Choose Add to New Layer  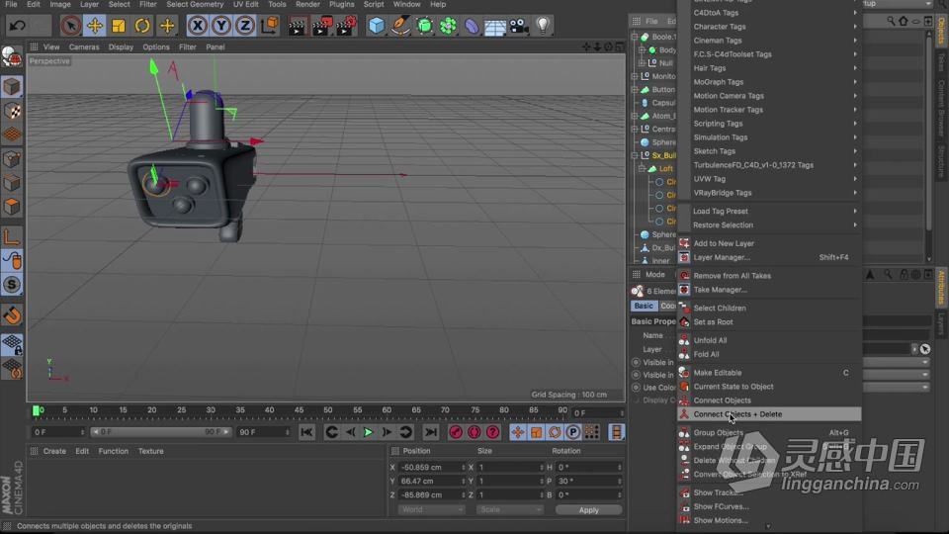click(770, 243)
